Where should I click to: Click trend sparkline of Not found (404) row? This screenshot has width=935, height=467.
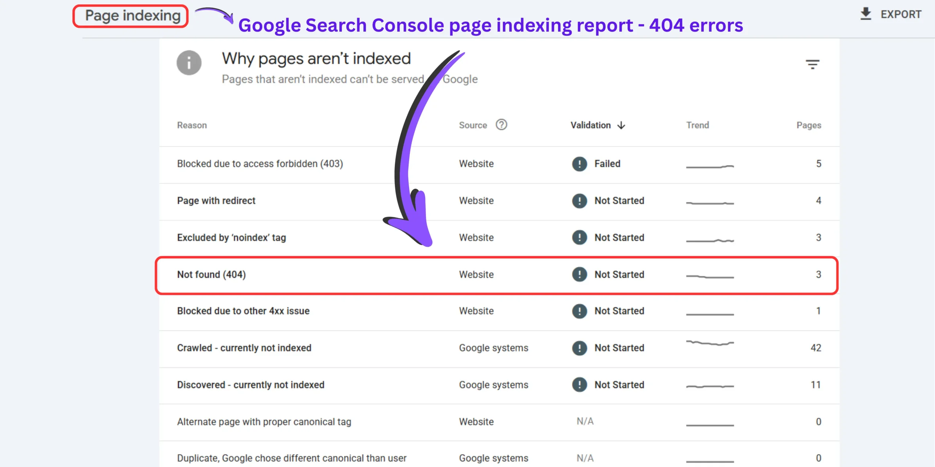tap(710, 277)
